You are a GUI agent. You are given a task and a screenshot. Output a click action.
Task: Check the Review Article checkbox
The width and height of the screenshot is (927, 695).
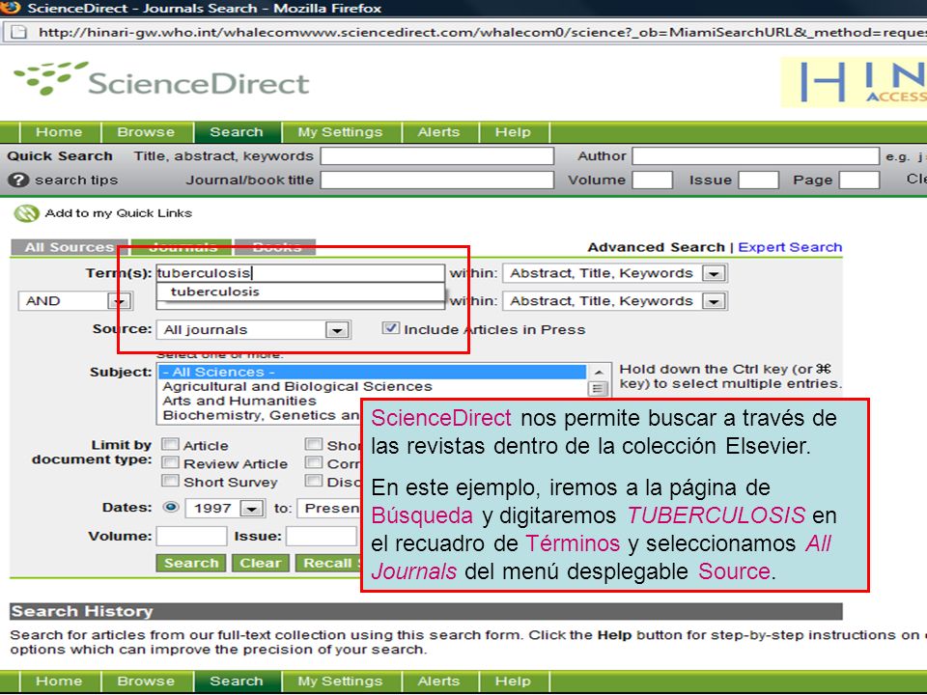tap(170, 462)
